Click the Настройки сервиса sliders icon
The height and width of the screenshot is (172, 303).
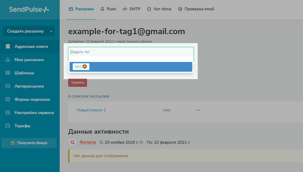coord(8,113)
